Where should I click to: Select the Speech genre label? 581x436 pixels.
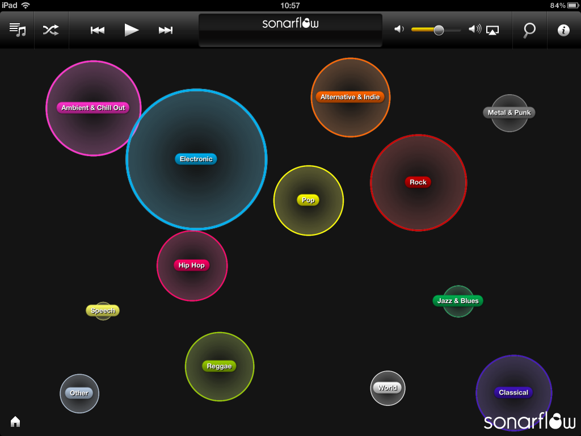click(103, 311)
